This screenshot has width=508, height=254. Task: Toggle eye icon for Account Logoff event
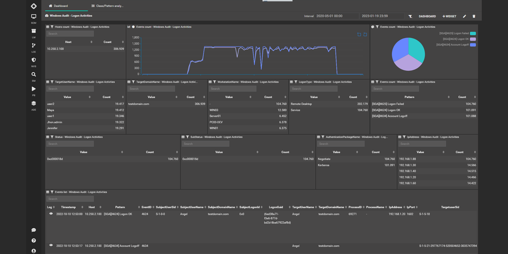(51, 246)
